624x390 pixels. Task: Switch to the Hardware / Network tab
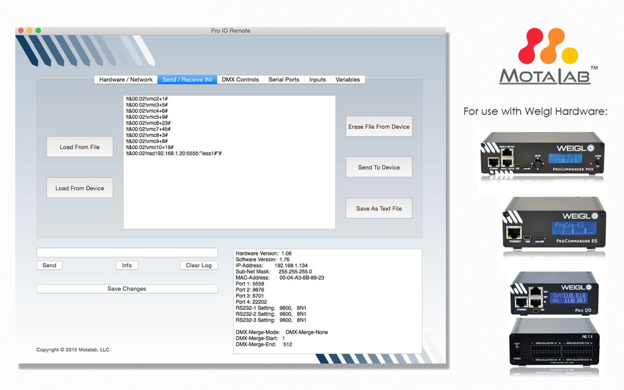tap(125, 79)
